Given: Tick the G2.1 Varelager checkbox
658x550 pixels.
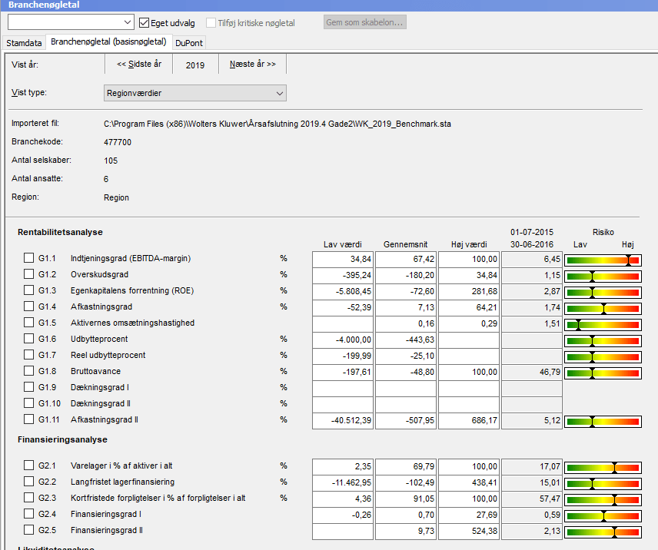Looking at the screenshot, I should (x=28, y=466).
